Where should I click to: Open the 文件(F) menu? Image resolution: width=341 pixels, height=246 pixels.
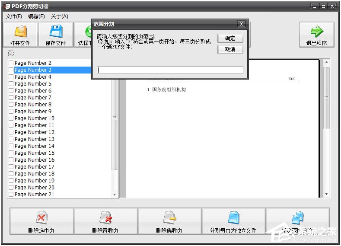pos(14,16)
